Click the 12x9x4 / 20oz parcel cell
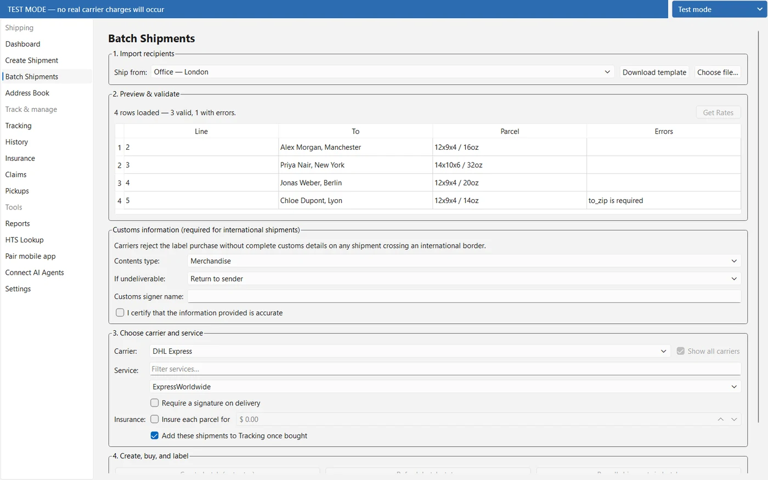This screenshot has width=768, height=480. 510,183
